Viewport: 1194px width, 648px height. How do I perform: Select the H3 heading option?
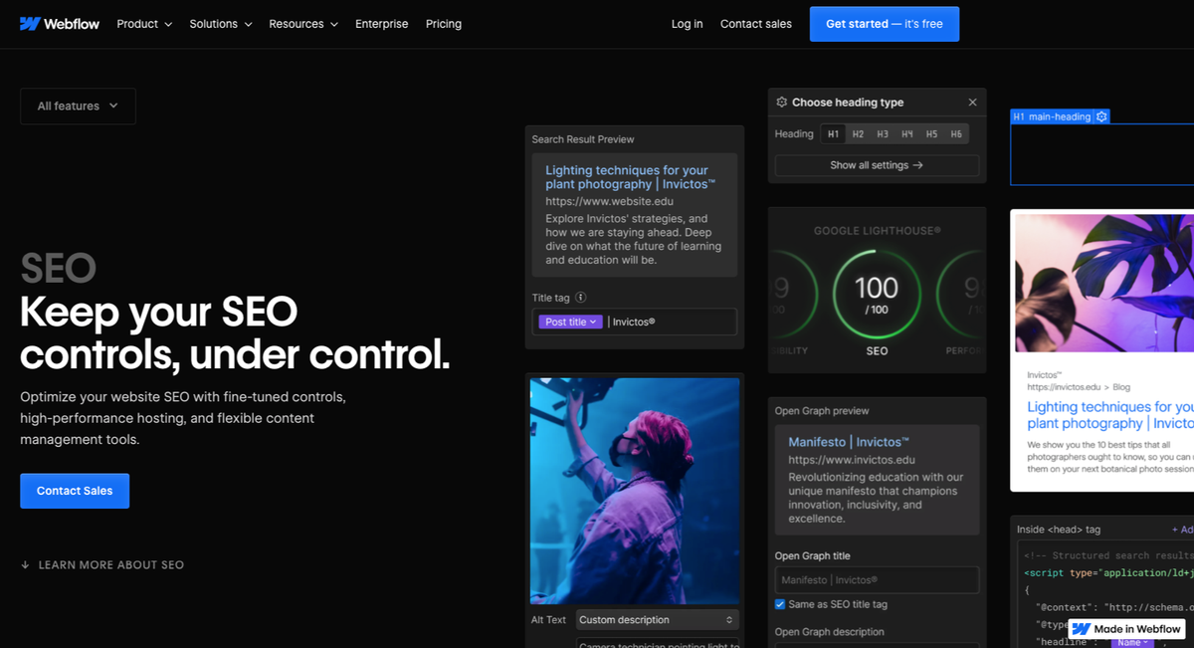[883, 134]
